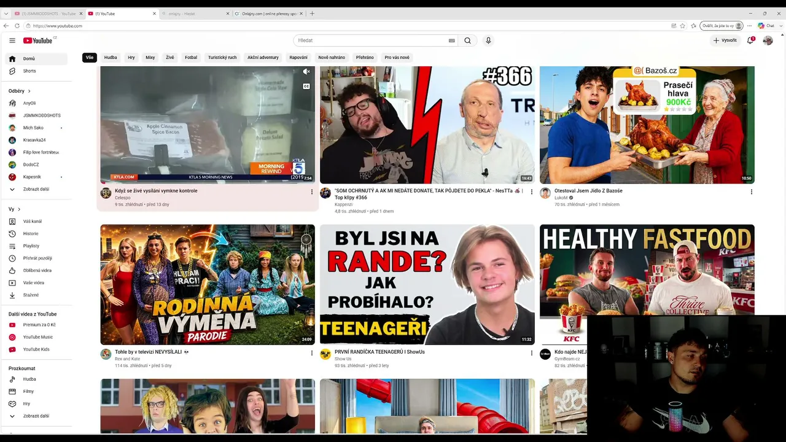786x442 pixels.
Task: Switch to Onlajny.com browser tab
Action: (x=270, y=14)
